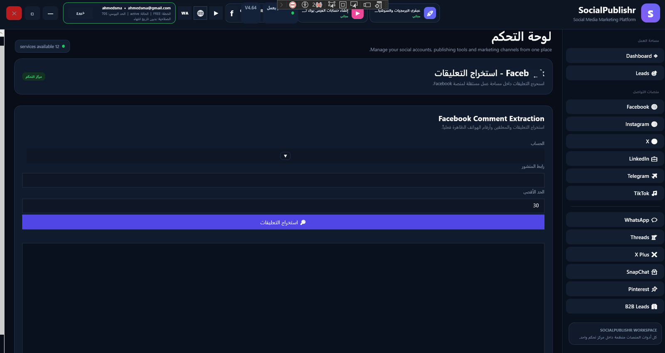Image resolution: width=665 pixels, height=353 pixels.
Task: Click the LinkedIn briefcase icon
Action: point(654,159)
